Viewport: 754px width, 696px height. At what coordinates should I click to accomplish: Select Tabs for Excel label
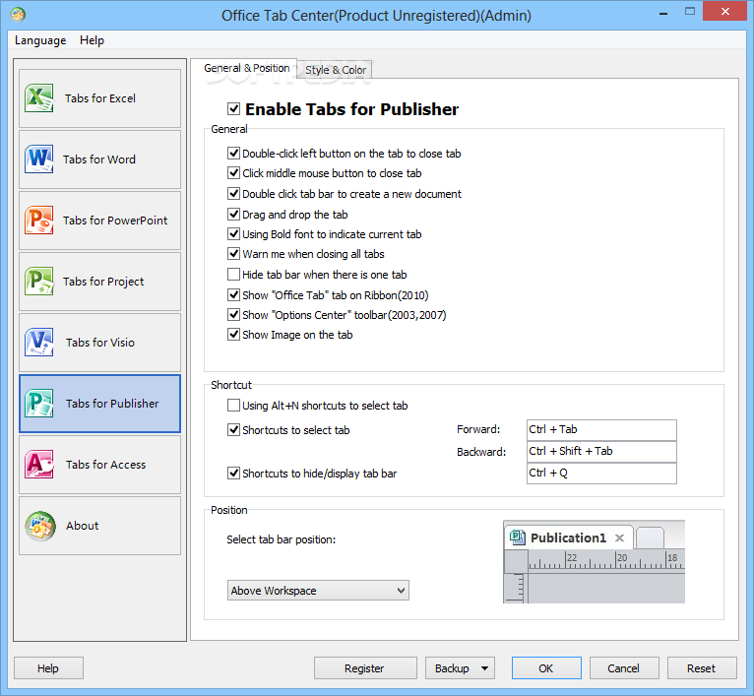pos(100,98)
